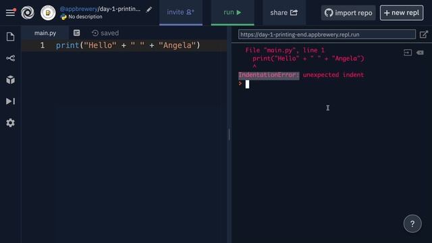
Task: Clear the console output icon
Action: [420, 53]
